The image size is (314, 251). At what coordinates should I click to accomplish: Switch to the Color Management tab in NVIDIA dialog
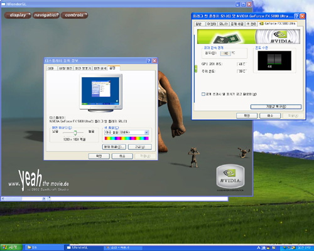(251, 24)
